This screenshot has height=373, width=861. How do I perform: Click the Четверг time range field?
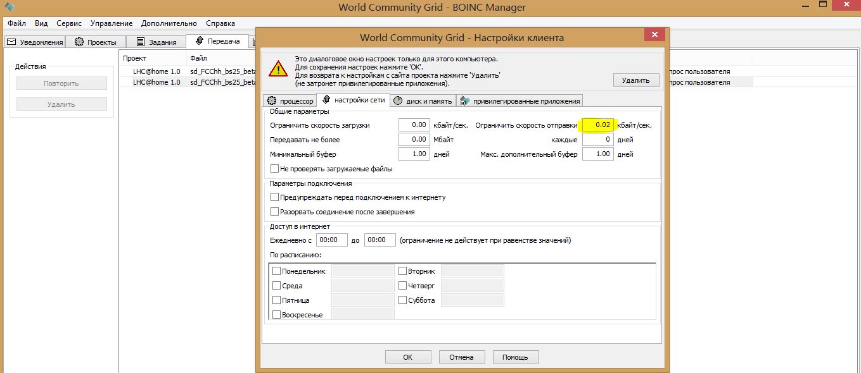click(x=473, y=286)
